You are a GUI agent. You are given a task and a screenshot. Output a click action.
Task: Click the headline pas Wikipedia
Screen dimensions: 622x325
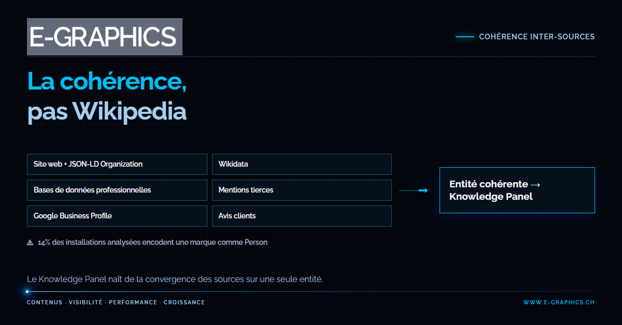[x=107, y=111]
